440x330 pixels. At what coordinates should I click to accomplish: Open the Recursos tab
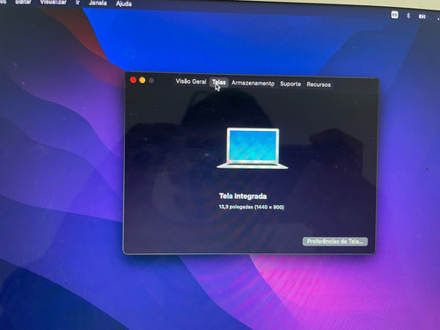(319, 84)
